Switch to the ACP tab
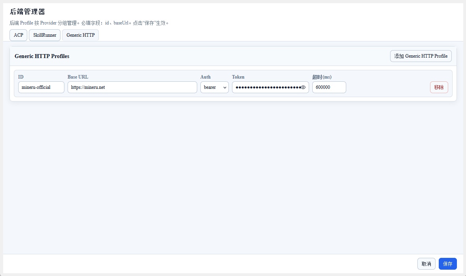This screenshot has height=276, width=466. [19, 35]
